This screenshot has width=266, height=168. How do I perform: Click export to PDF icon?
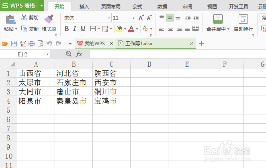[x=23, y=44]
